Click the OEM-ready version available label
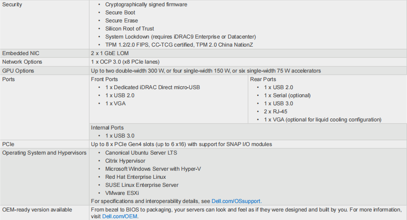This screenshot has height=220, width=407. click(37, 209)
